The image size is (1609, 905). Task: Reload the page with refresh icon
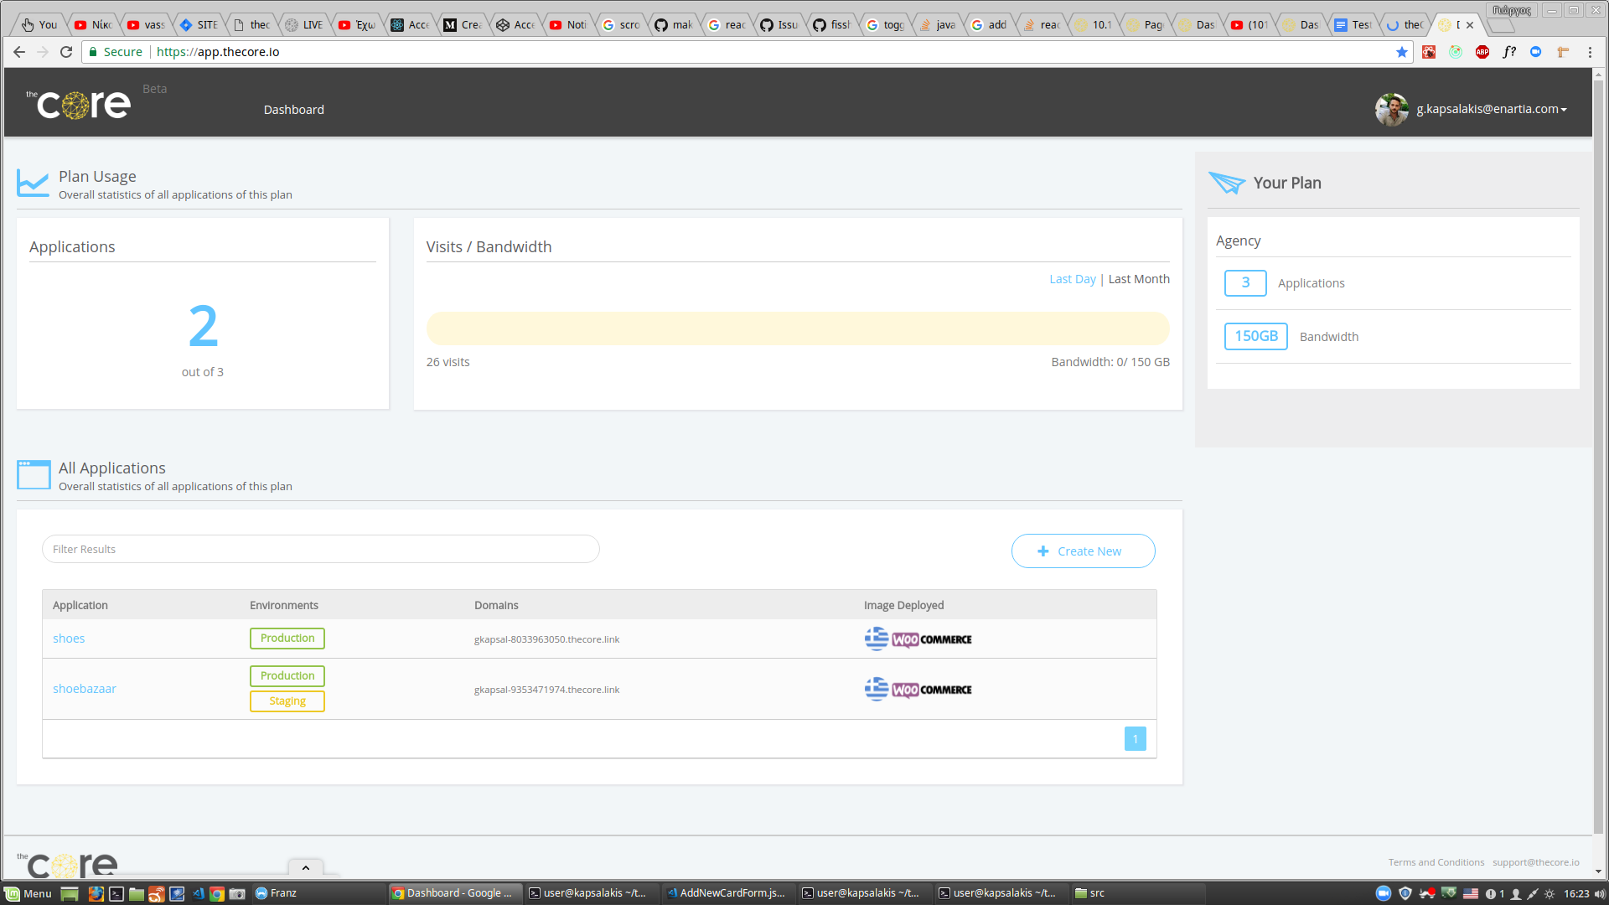pyautogui.click(x=66, y=52)
